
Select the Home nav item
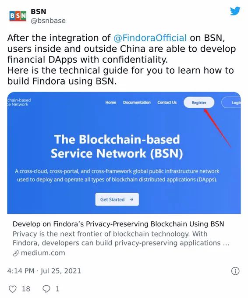(x=110, y=103)
